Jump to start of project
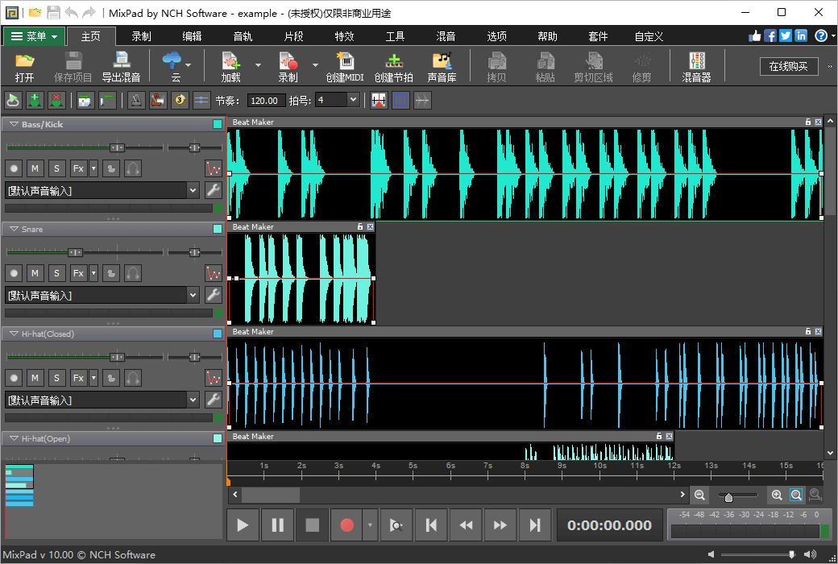The height and width of the screenshot is (564, 838). click(x=431, y=525)
